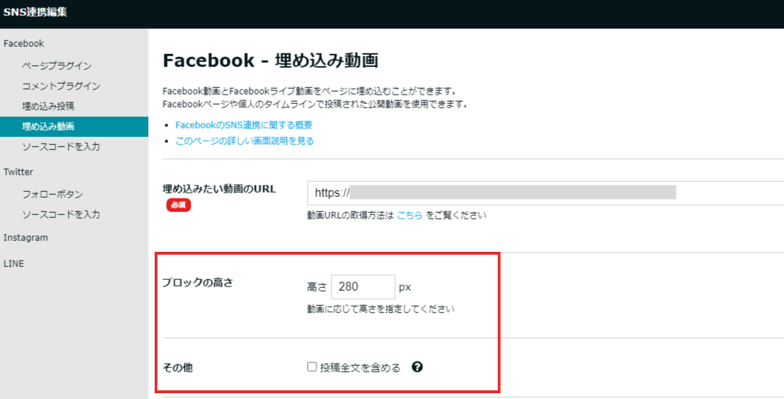The width and height of the screenshot is (784, 399).
Task: Focus the video URL input field
Action: click(x=546, y=193)
